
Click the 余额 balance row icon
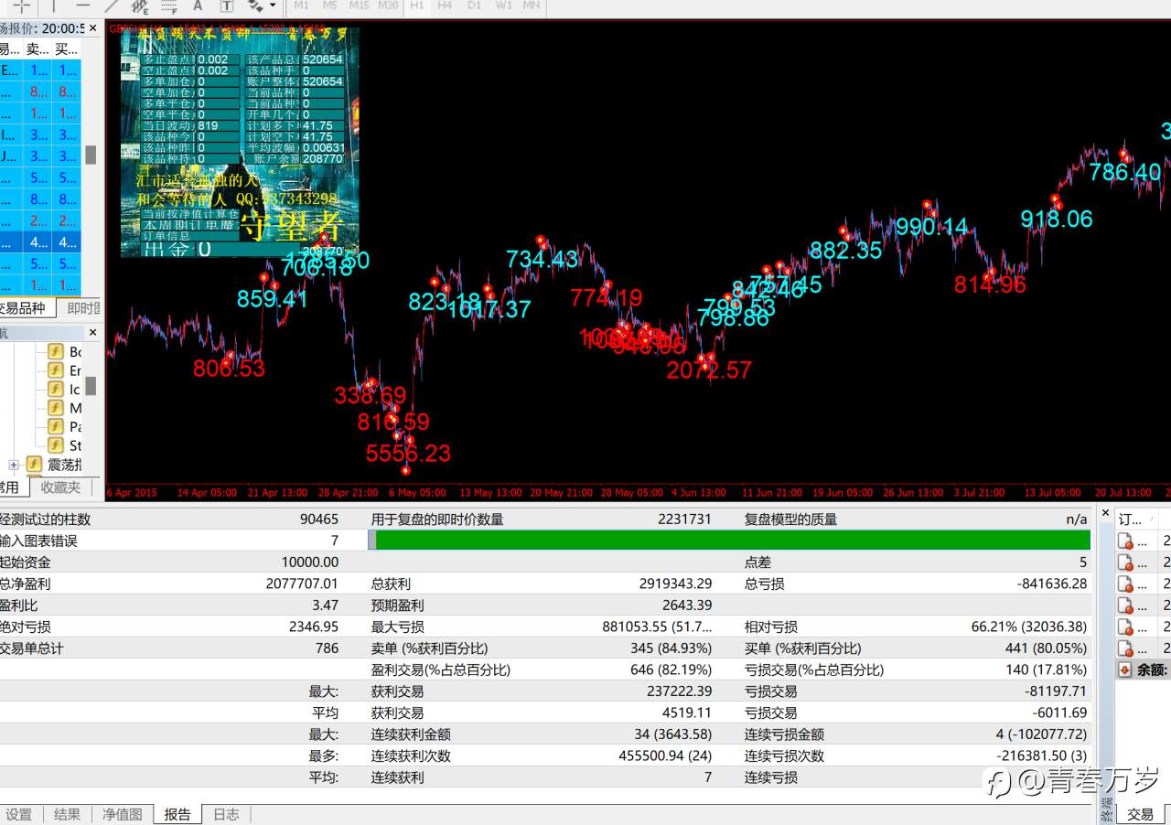pyautogui.click(x=1125, y=670)
